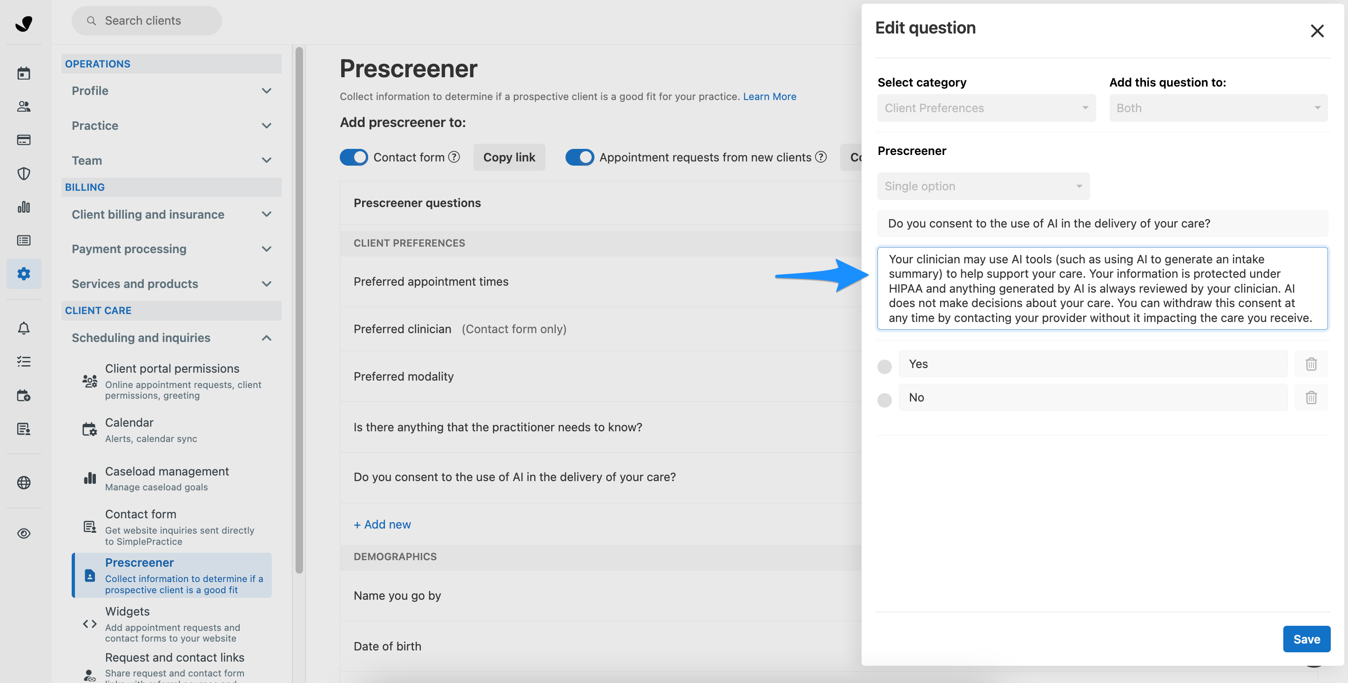Screen dimensions: 1348x683
Task: Click the settings sidebar scrollbar
Action: [x=299, y=311]
